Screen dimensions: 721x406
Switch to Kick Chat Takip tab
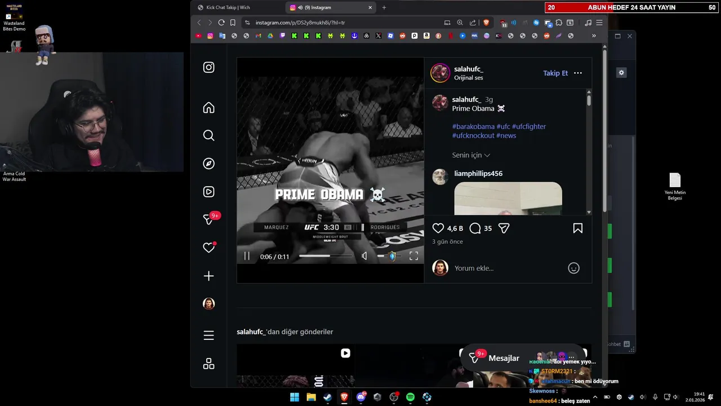(x=235, y=7)
